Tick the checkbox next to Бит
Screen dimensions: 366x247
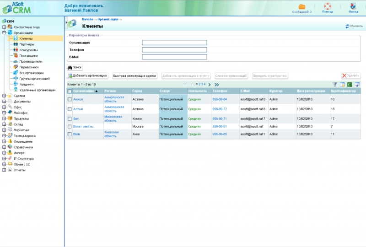[x=70, y=118]
